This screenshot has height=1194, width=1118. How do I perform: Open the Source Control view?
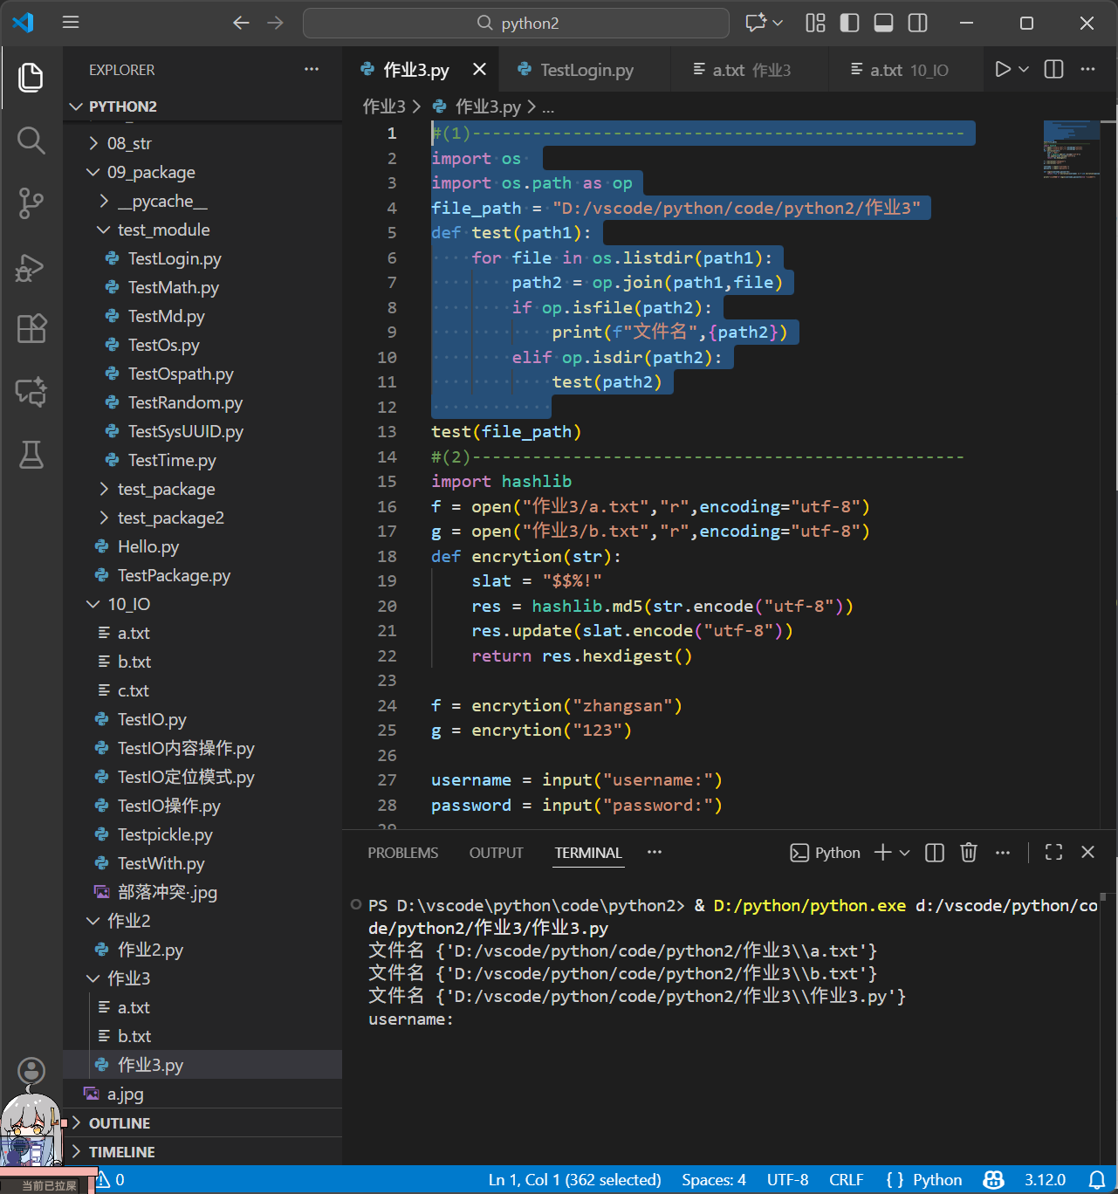[31, 202]
